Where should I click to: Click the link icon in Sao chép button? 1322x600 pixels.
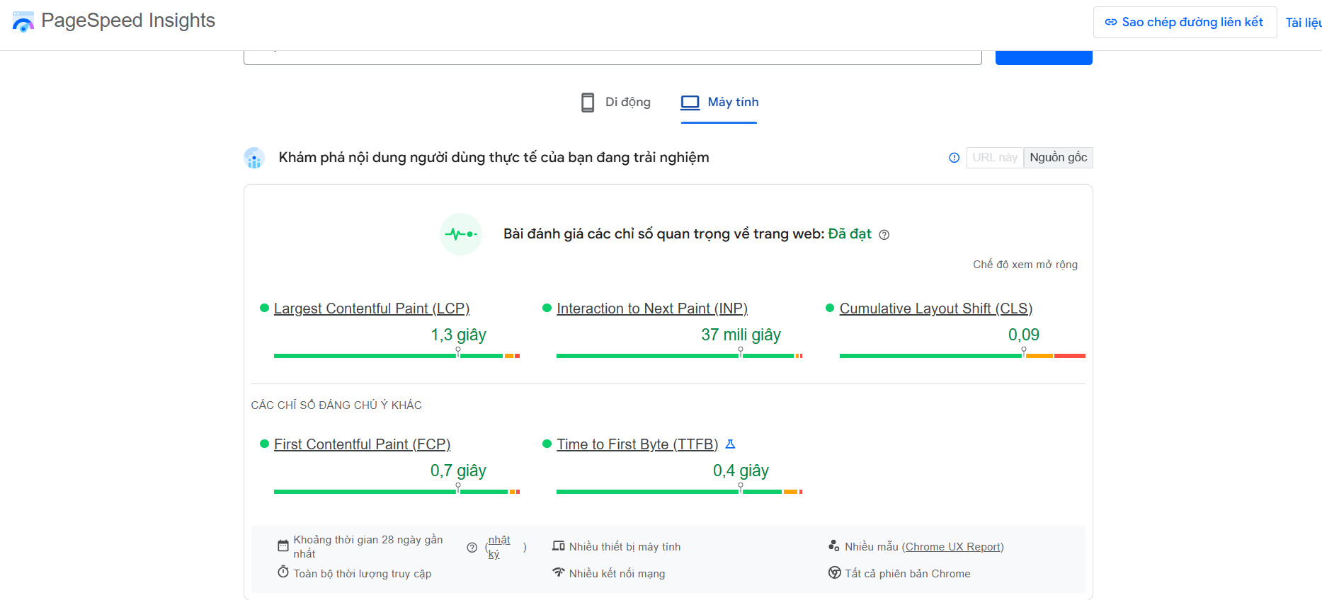coord(1111,23)
